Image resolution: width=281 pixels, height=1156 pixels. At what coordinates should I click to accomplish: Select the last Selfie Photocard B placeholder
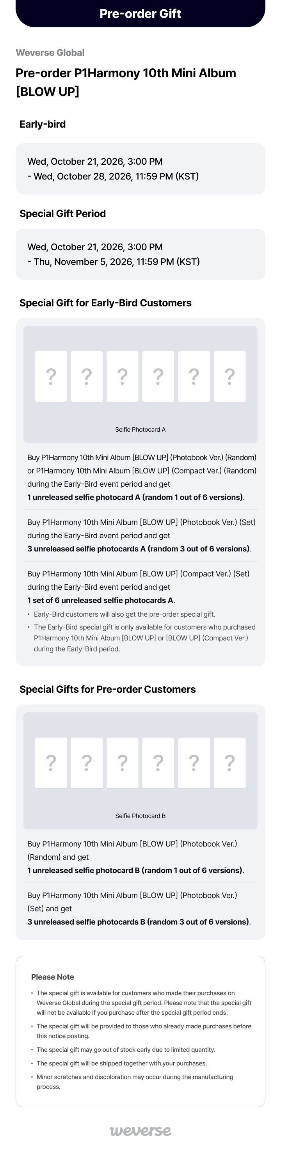230,763
